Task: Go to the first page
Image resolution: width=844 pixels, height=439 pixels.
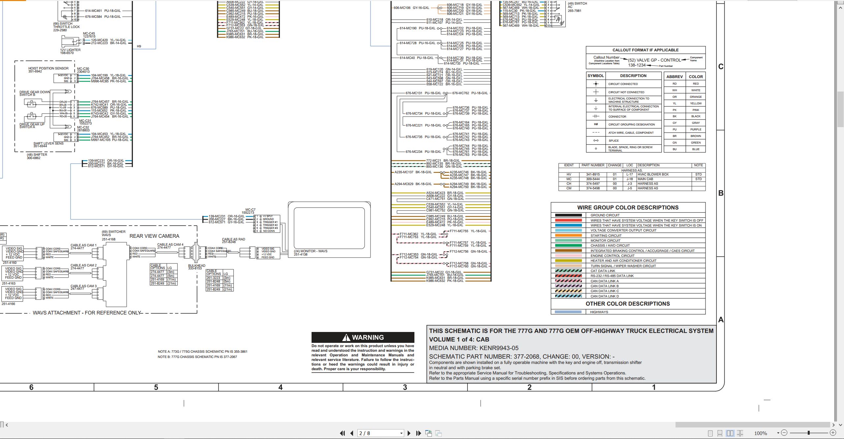Action: pos(342,433)
